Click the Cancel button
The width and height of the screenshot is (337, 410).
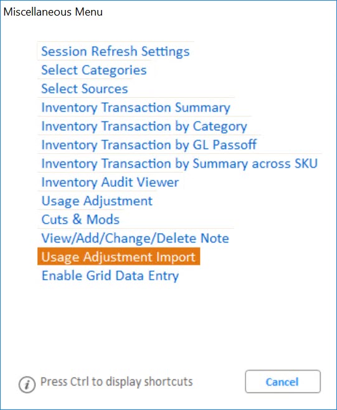283,381
